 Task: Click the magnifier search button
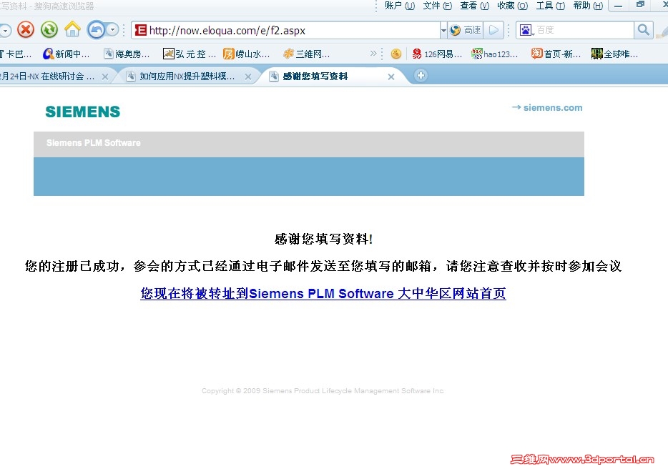click(643, 30)
